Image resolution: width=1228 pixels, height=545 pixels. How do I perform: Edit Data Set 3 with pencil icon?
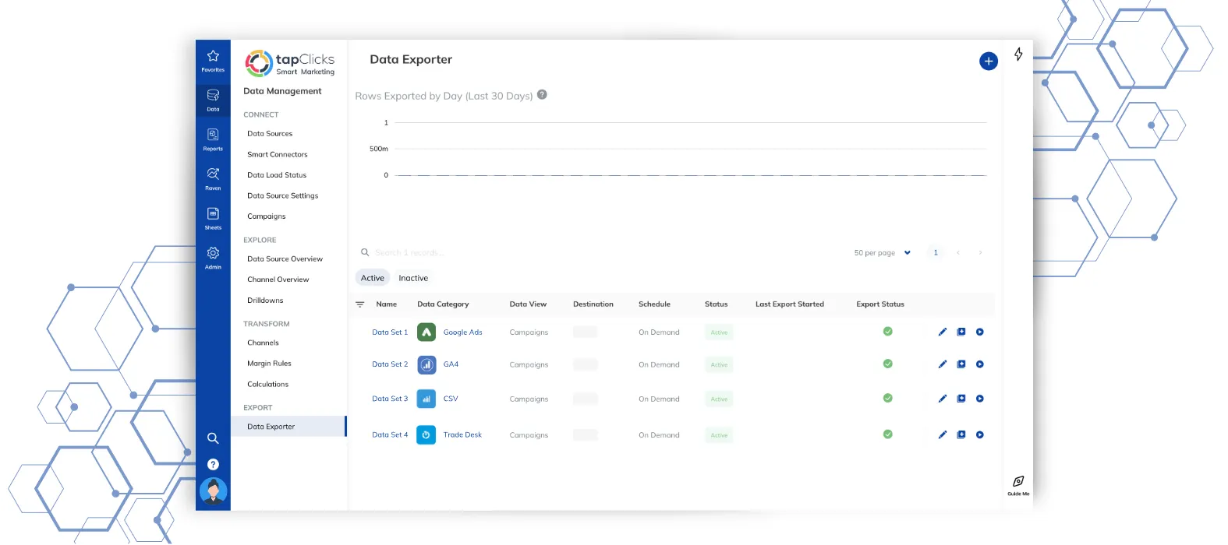click(x=943, y=399)
